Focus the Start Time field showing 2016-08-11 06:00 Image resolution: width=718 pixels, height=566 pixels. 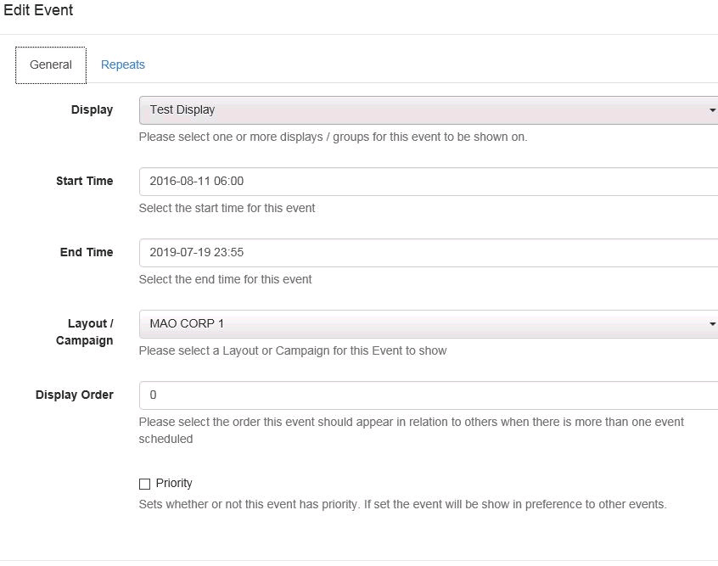point(428,182)
